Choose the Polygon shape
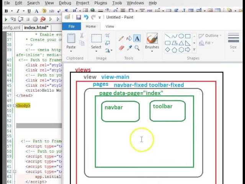This screenshot has width=245, height=184. pyautogui.click(x=174, y=43)
